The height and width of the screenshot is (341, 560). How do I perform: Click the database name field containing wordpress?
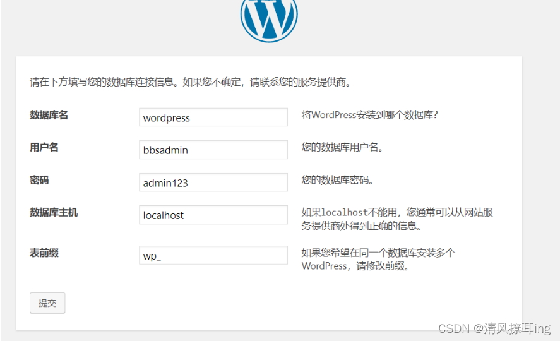[x=213, y=117]
